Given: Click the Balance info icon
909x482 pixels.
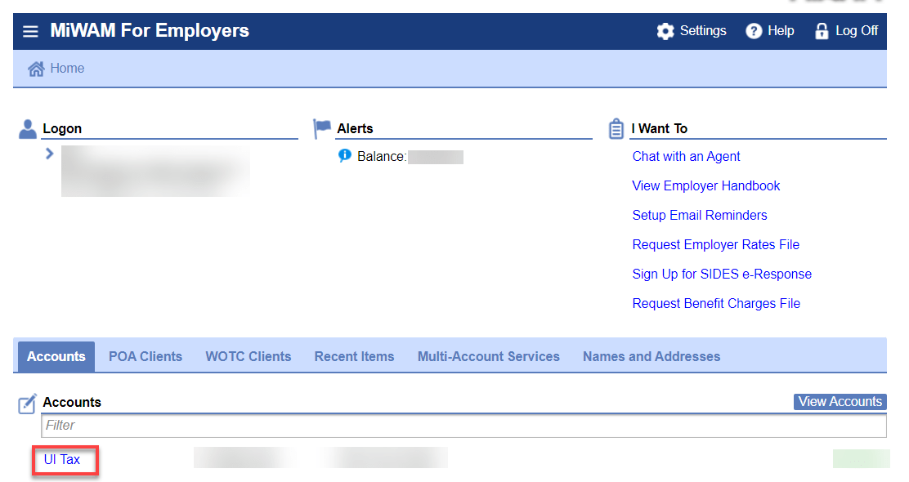Looking at the screenshot, I should 344,156.
